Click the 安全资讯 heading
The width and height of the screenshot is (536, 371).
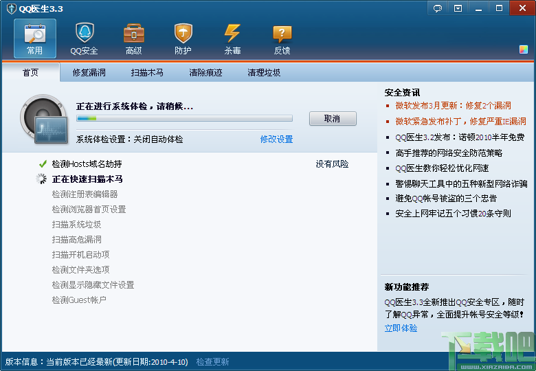(x=402, y=93)
